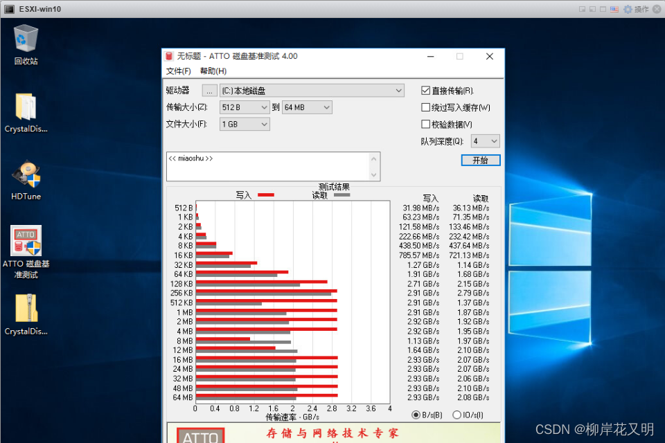Viewport: 665px width, 443px height.
Task: Open the Recycle Bin desktop icon
Action: [26, 44]
